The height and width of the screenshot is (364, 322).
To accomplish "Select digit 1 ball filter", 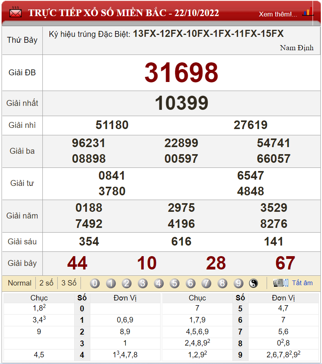I will [x=111, y=283].
